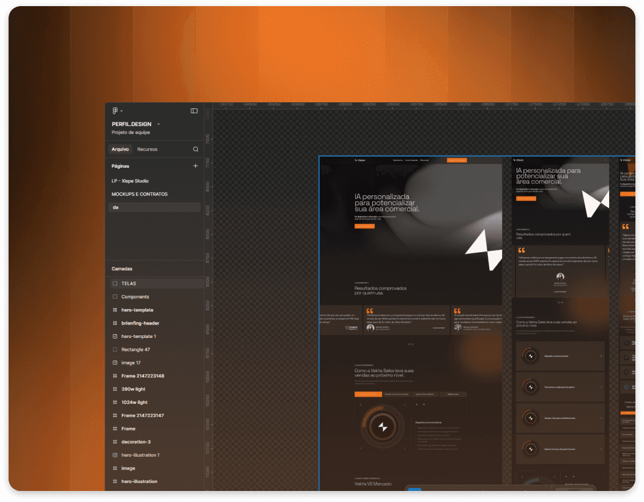Viewport: 644px width, 502px height.
Task: Click the section icon beside TELAS layer
Action: 114,283
